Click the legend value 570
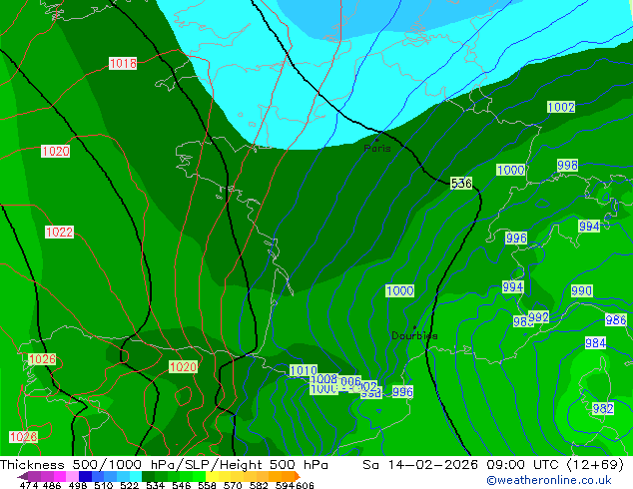Viewport: 633px width, 489px height. pos(233,485)
